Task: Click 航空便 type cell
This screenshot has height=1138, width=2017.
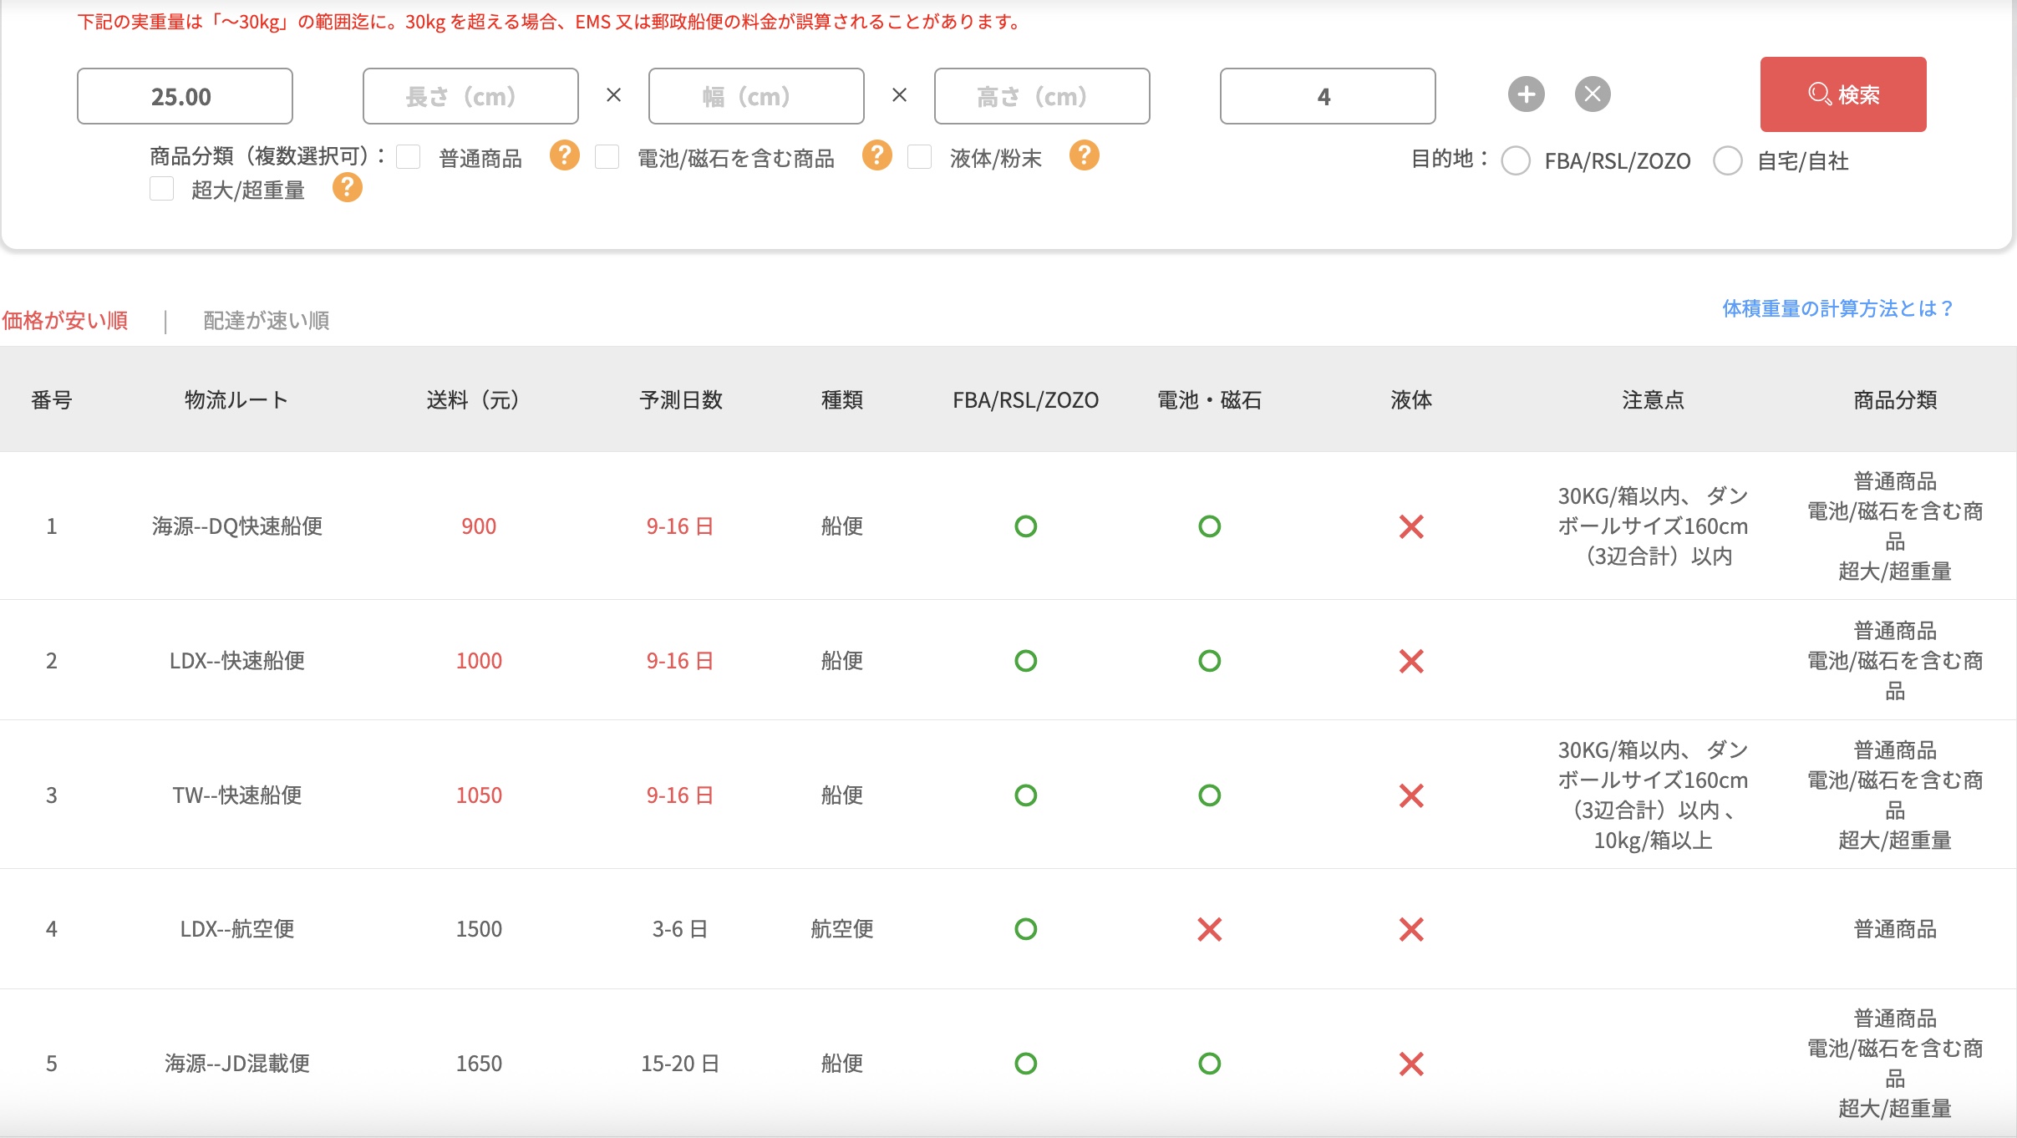Action: pyautogui.click(x=842, y=929)
